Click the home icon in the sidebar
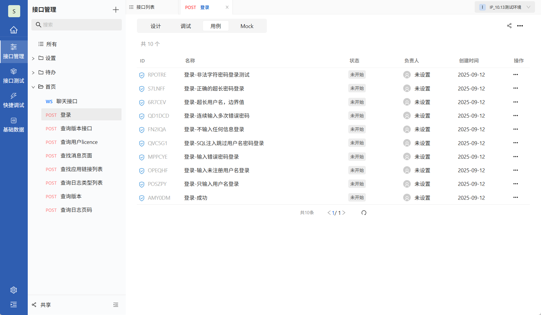541x315 pixels. [14, 30]
